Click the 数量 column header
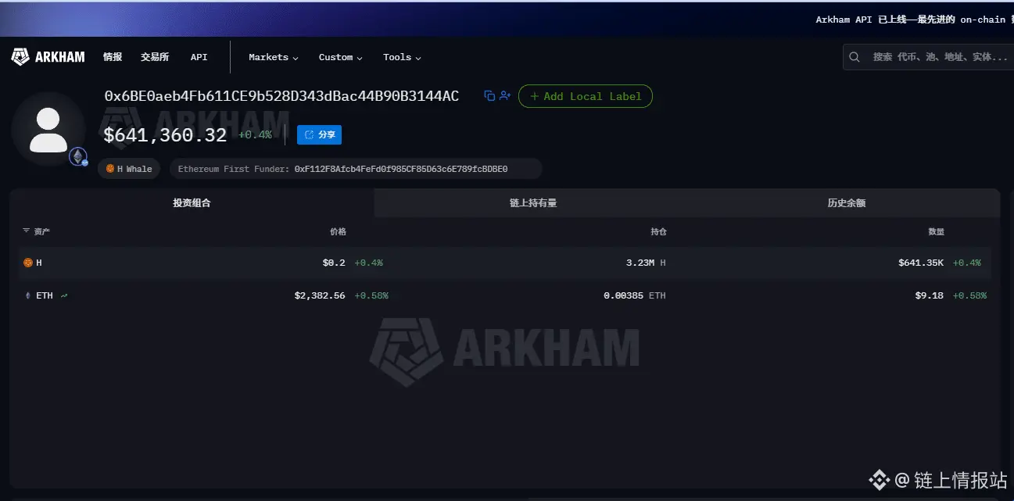The height and width of the screenshot is (501, 1014). pos(937,231)
